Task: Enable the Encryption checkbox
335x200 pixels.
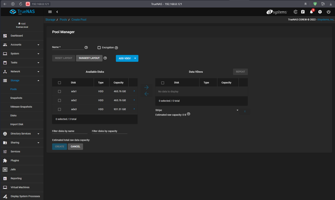Action: pyautogui.click(x=99, y=48)
